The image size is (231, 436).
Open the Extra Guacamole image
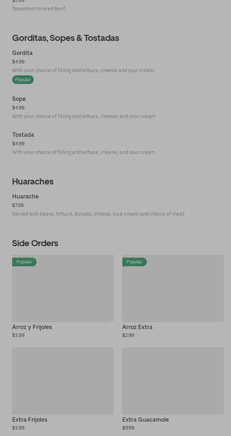(173, 381)
